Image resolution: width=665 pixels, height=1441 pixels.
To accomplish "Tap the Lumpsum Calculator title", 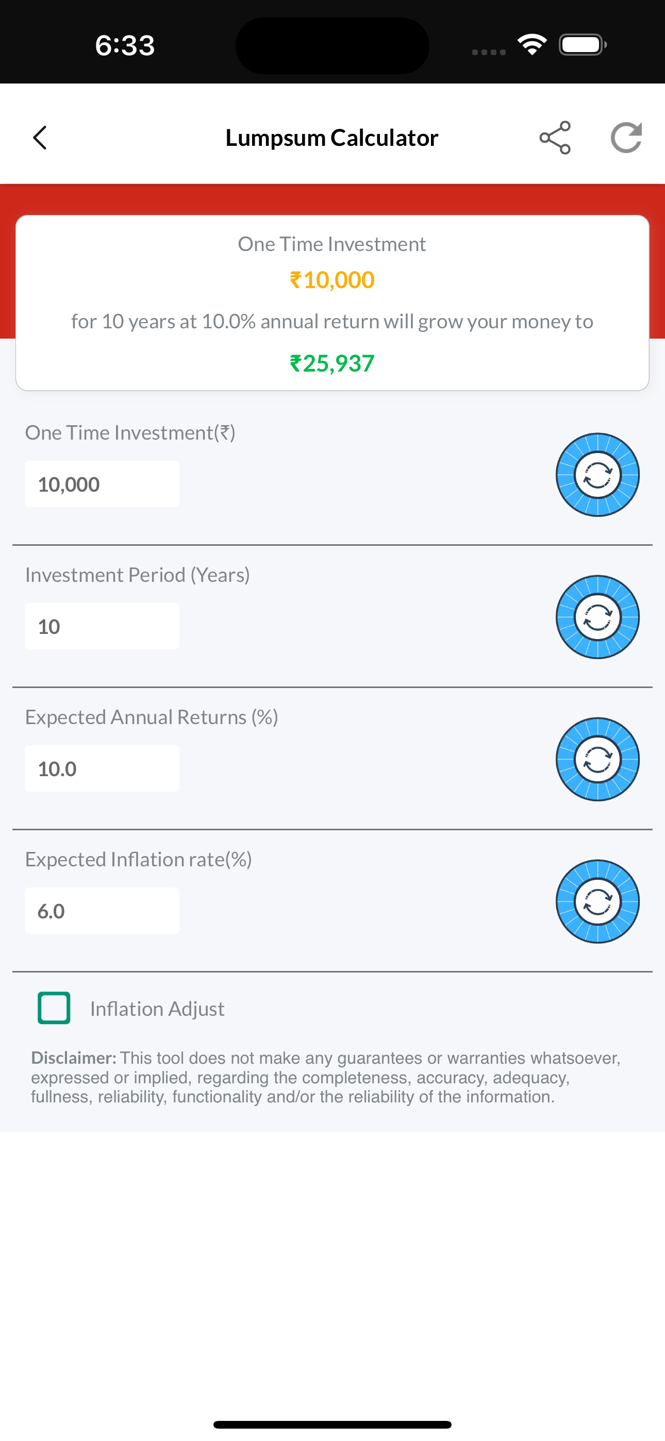I will click(332, 138).
